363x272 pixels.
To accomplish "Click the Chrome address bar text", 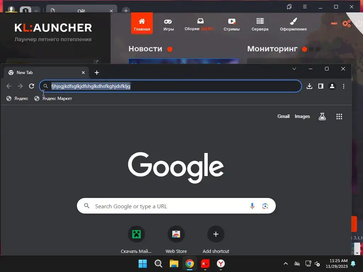I will 91,86.
